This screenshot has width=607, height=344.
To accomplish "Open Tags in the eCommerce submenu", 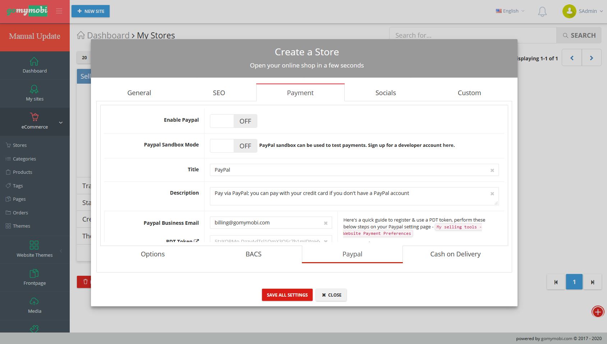I will [18, 186].
